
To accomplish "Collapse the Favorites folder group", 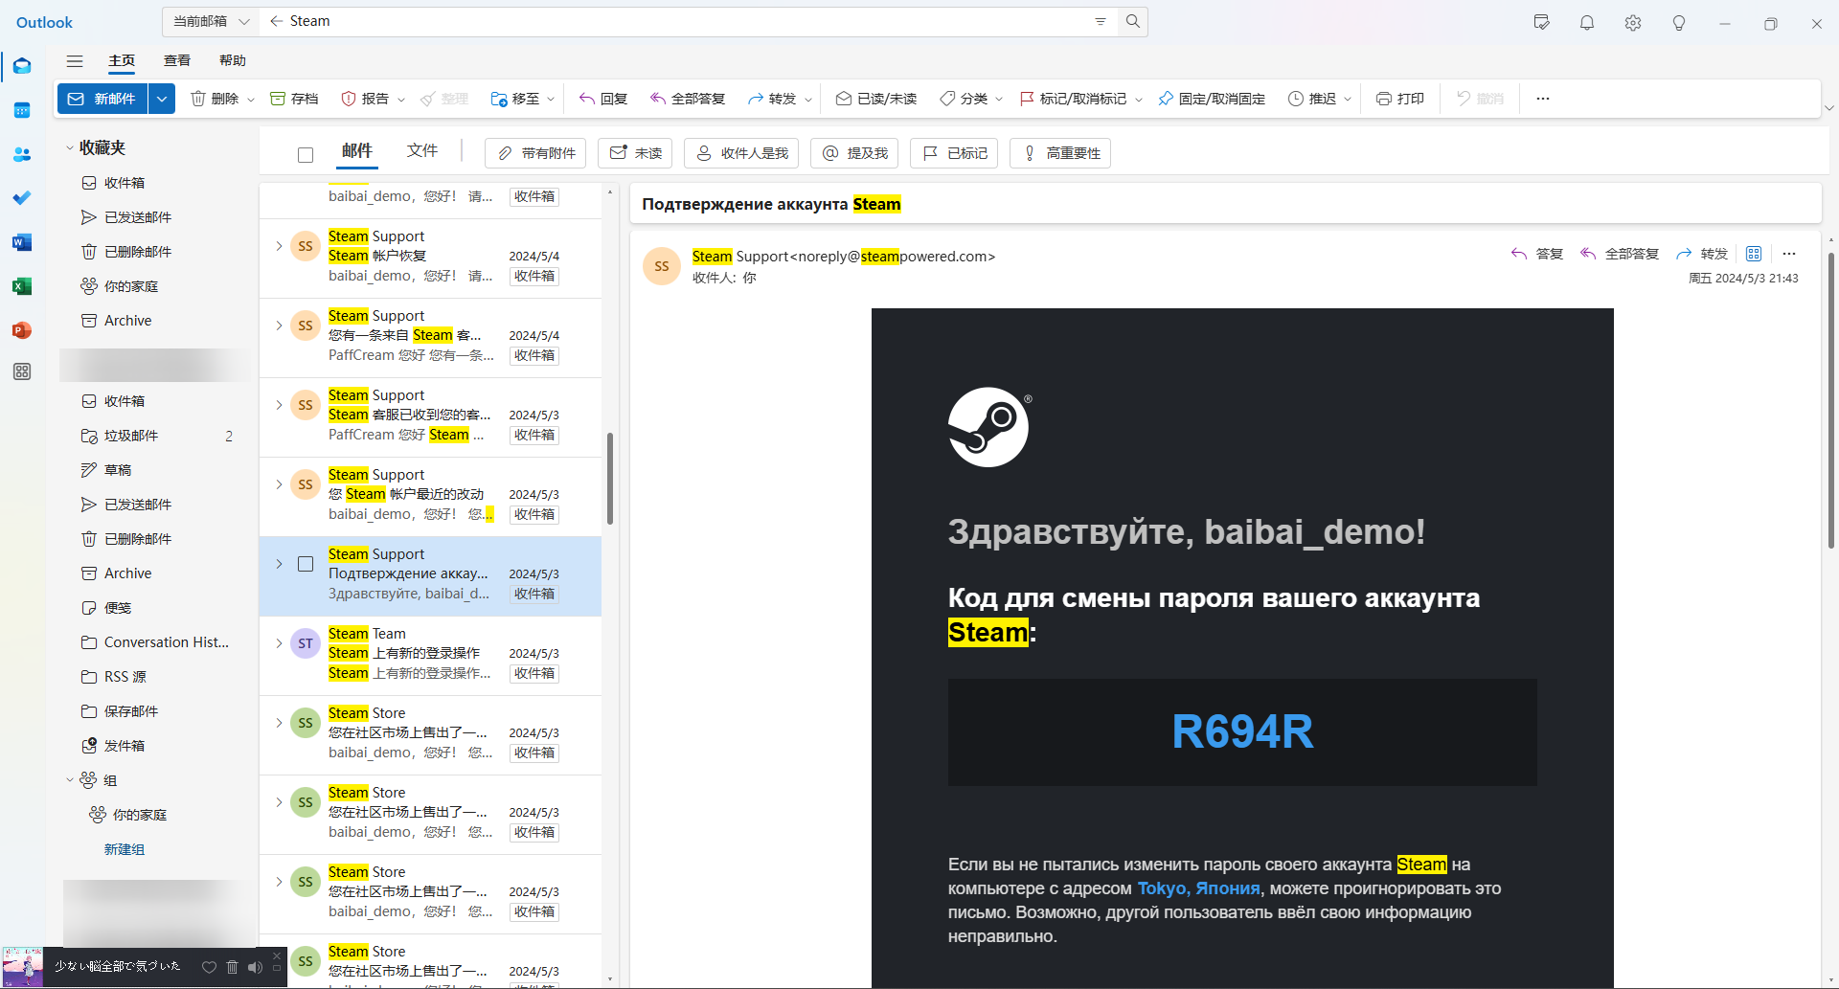I will click(x=70, y=147).
